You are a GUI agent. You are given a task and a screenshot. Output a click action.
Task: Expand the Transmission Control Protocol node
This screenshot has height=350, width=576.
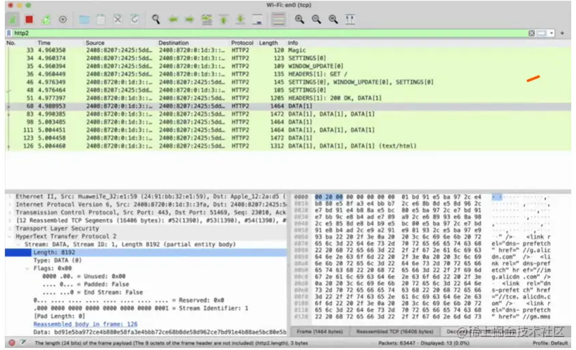[10, 213]
